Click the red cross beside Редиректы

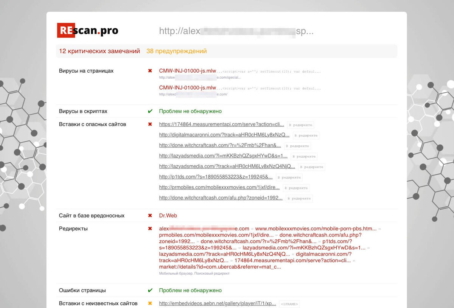click(150, 229)
